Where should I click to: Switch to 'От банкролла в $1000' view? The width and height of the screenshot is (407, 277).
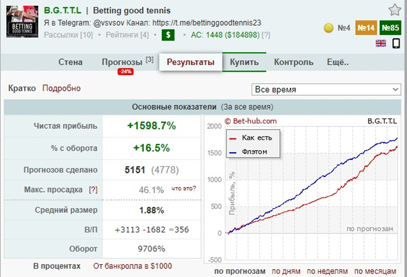click(132, 266)
